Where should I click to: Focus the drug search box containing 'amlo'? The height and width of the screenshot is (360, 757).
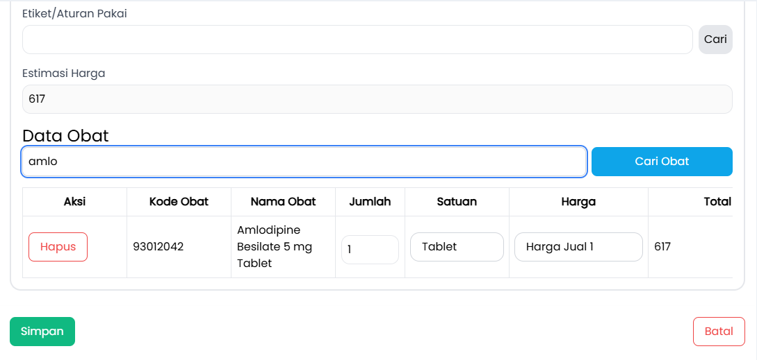304,162
